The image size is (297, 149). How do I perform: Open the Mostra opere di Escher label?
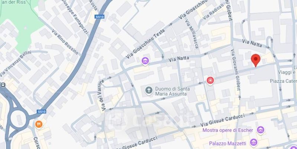coord(228,130)
